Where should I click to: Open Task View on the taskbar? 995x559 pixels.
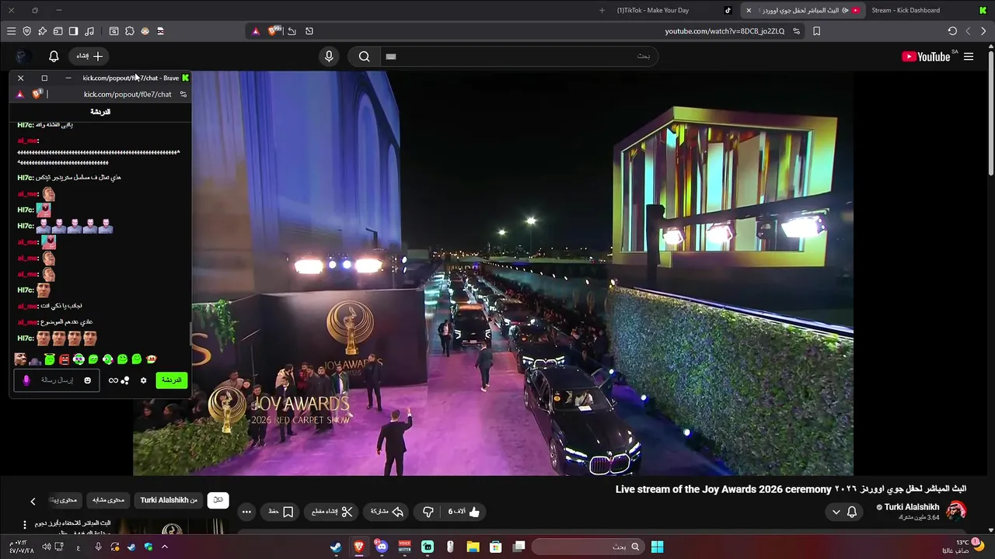click(518, 547)
